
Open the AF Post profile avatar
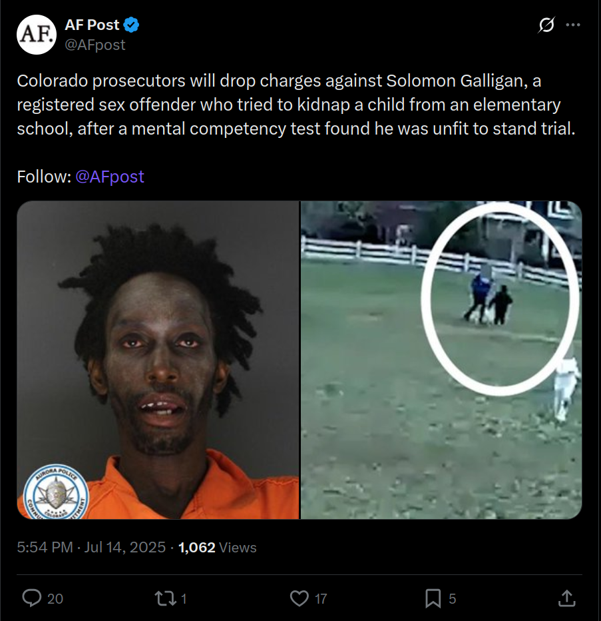pyautogui.click(x=37, y=35)
